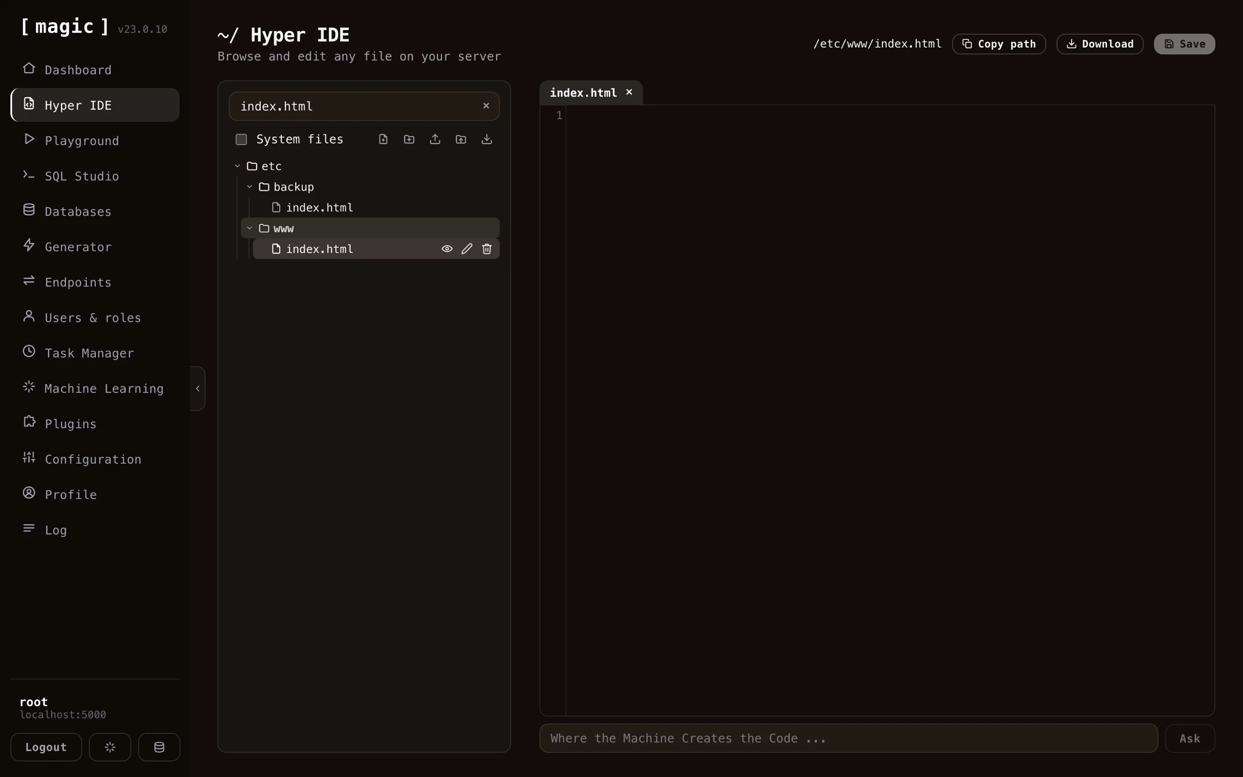Select the www folder name
Image resolution: width=1243 pixels, height=777 pixels.
[x=284, y=228]
